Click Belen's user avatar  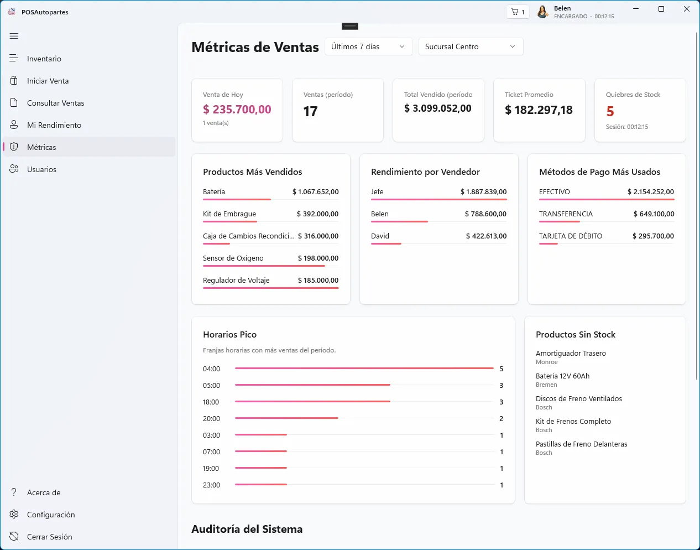point(543,12)
